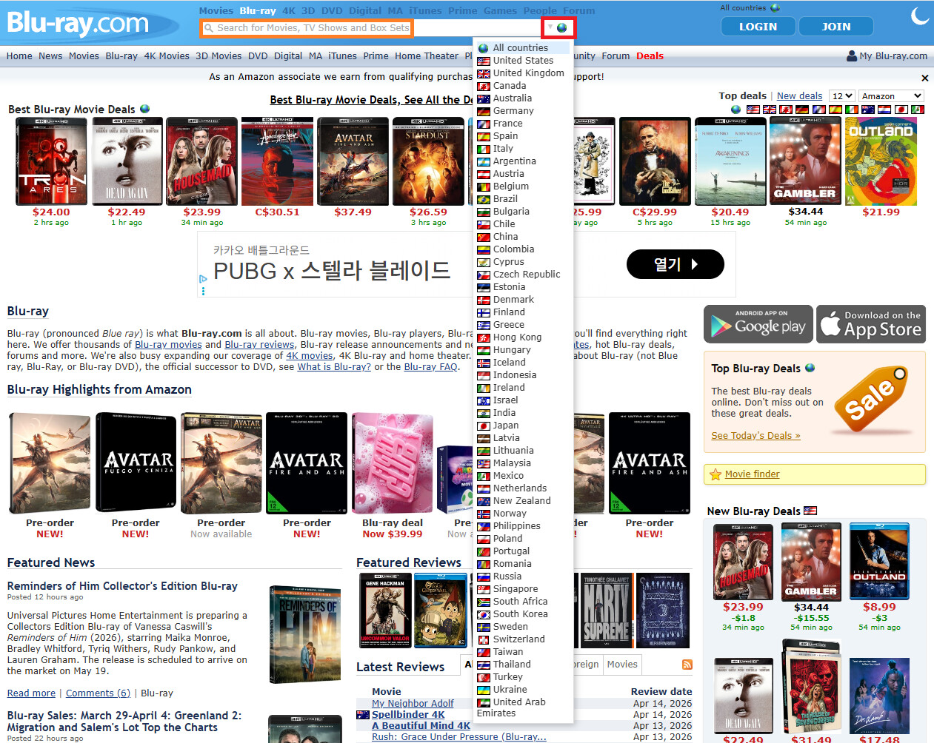Collapse the country dropdown arrow in search bar

point(550,27)
